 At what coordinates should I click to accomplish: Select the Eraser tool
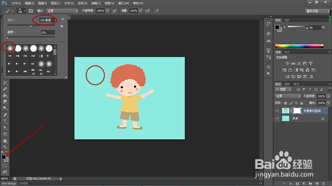[5, 89]
